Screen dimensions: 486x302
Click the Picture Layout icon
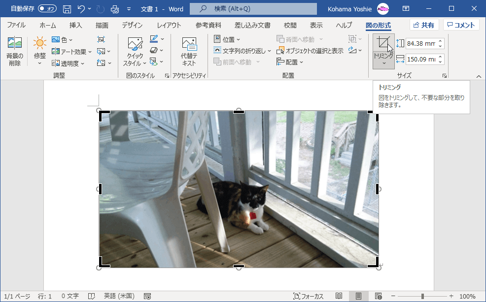pos(154,61)
